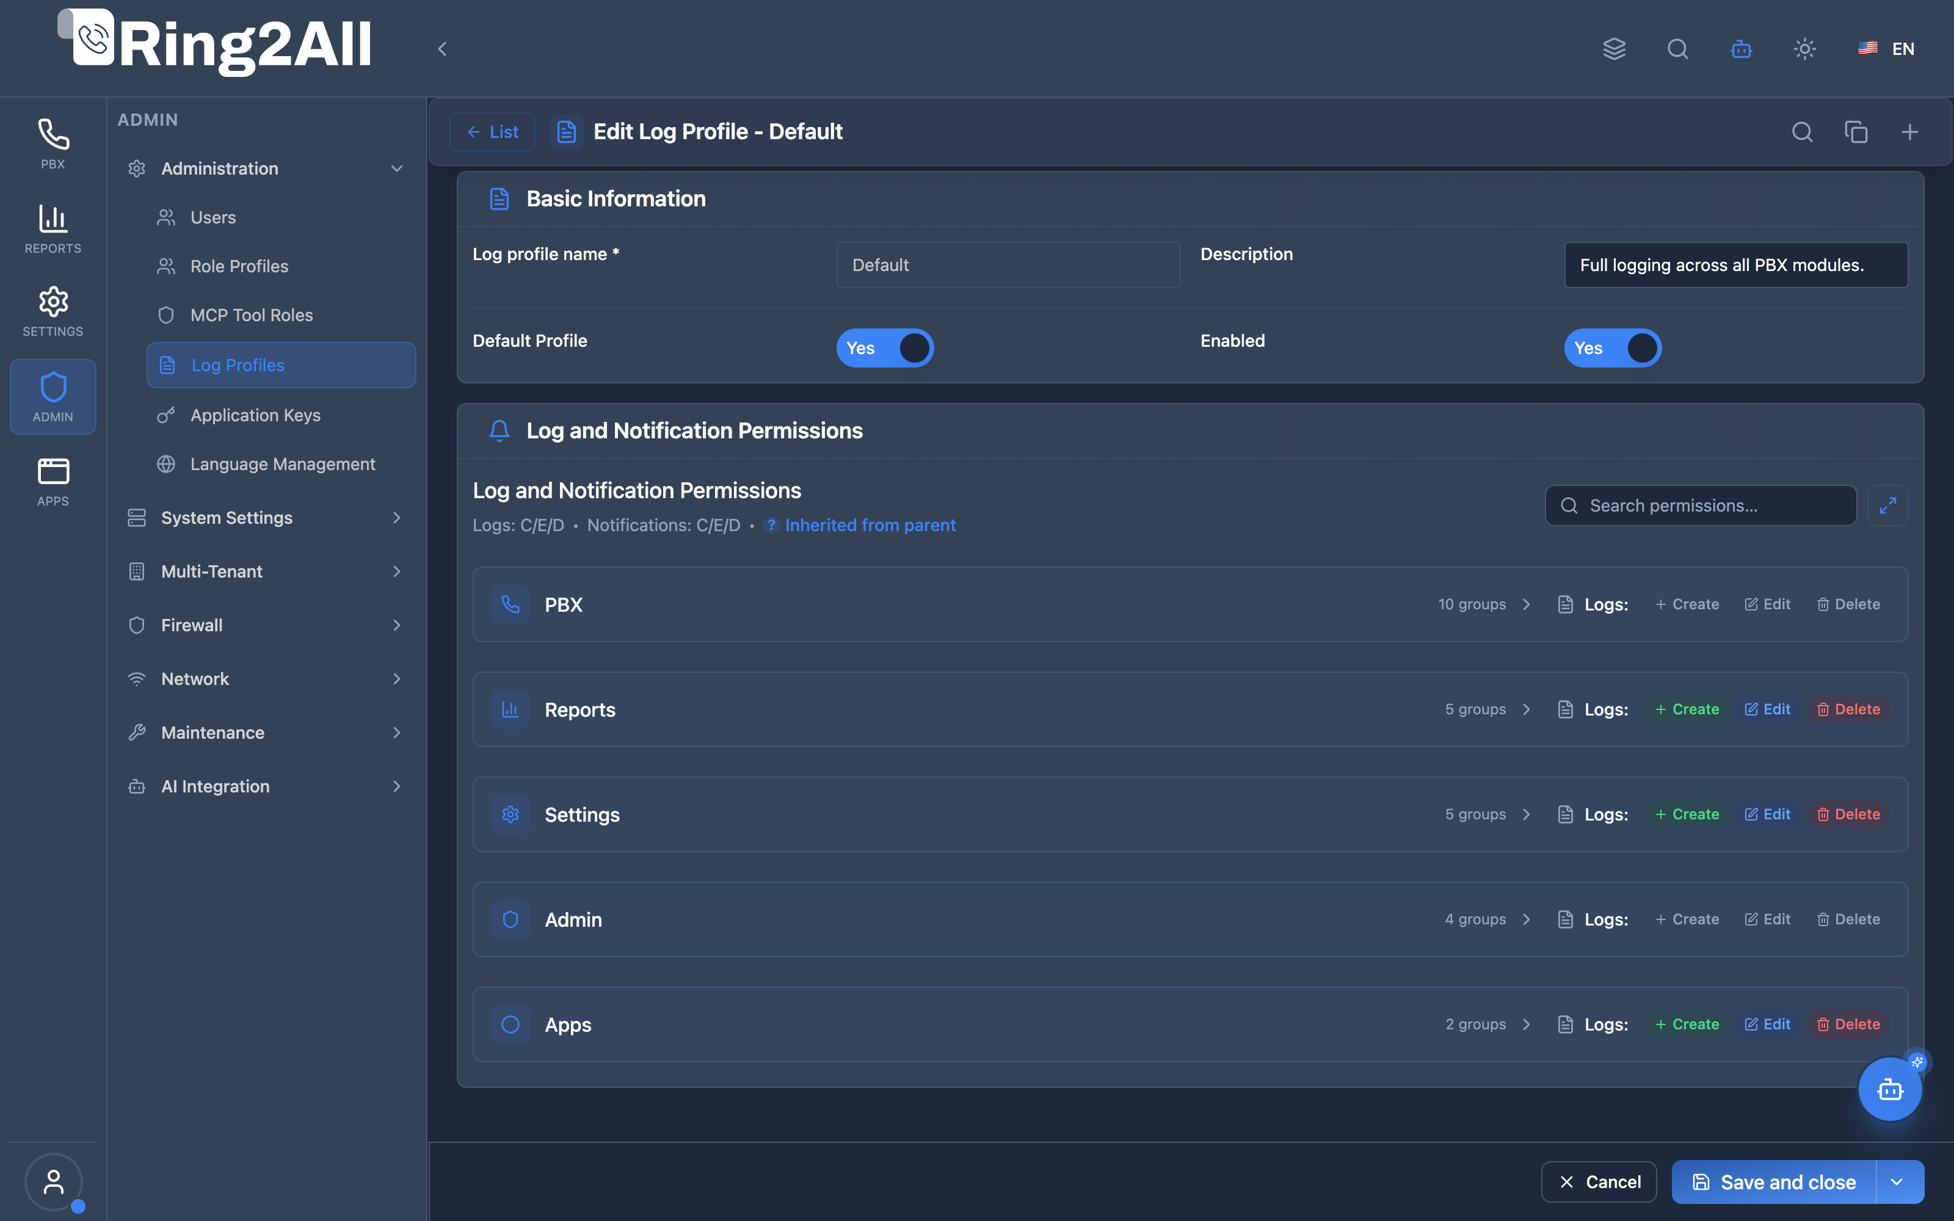Open Language Management menu item
Viewport: 1954px width, 1221px height.
(x=281, y=465)
